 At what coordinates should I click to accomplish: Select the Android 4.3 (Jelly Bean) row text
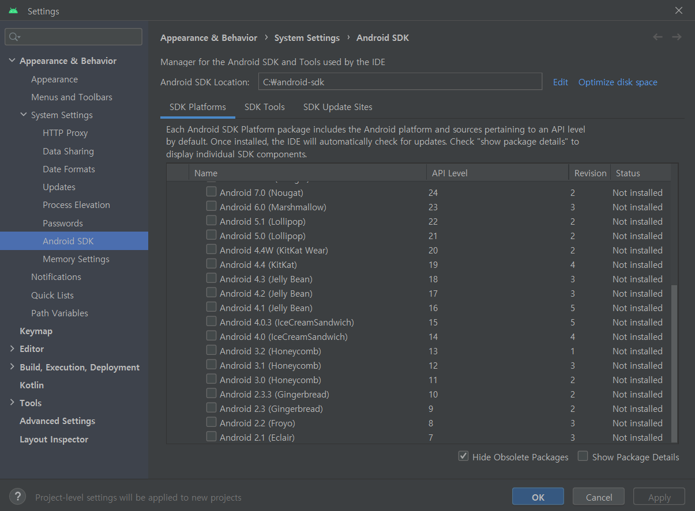pyautogui.click(x=266, y=279)
